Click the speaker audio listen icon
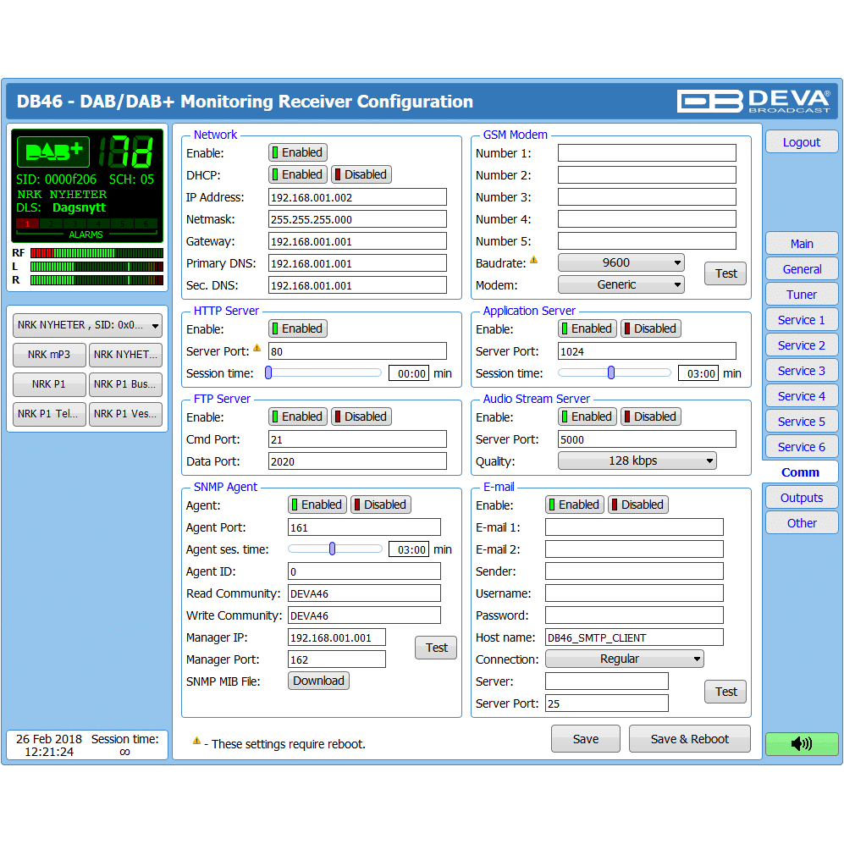The width and height of the screenshot is (844, 844). tap(802, 743)
